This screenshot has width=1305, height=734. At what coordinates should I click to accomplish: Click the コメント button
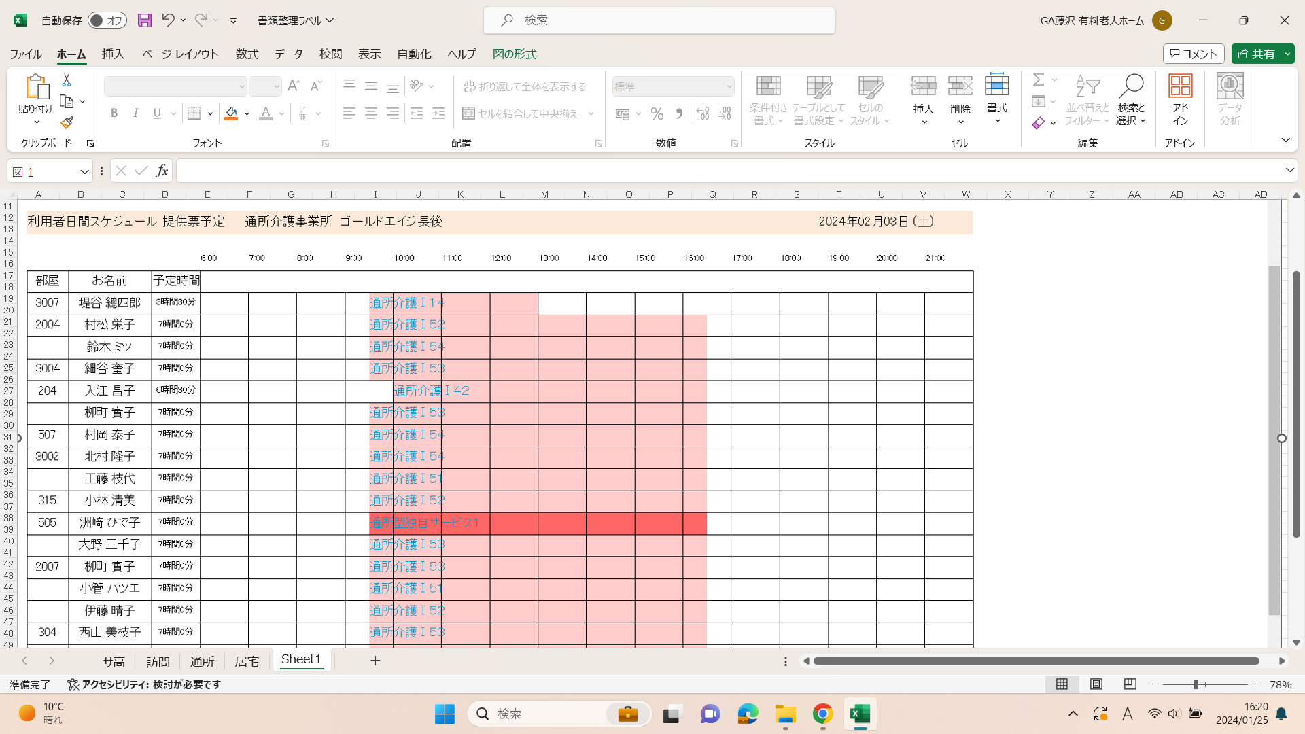point(1194,54)
